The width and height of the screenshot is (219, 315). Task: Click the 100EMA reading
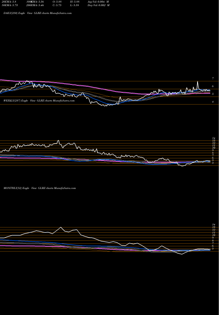[35, 2]
